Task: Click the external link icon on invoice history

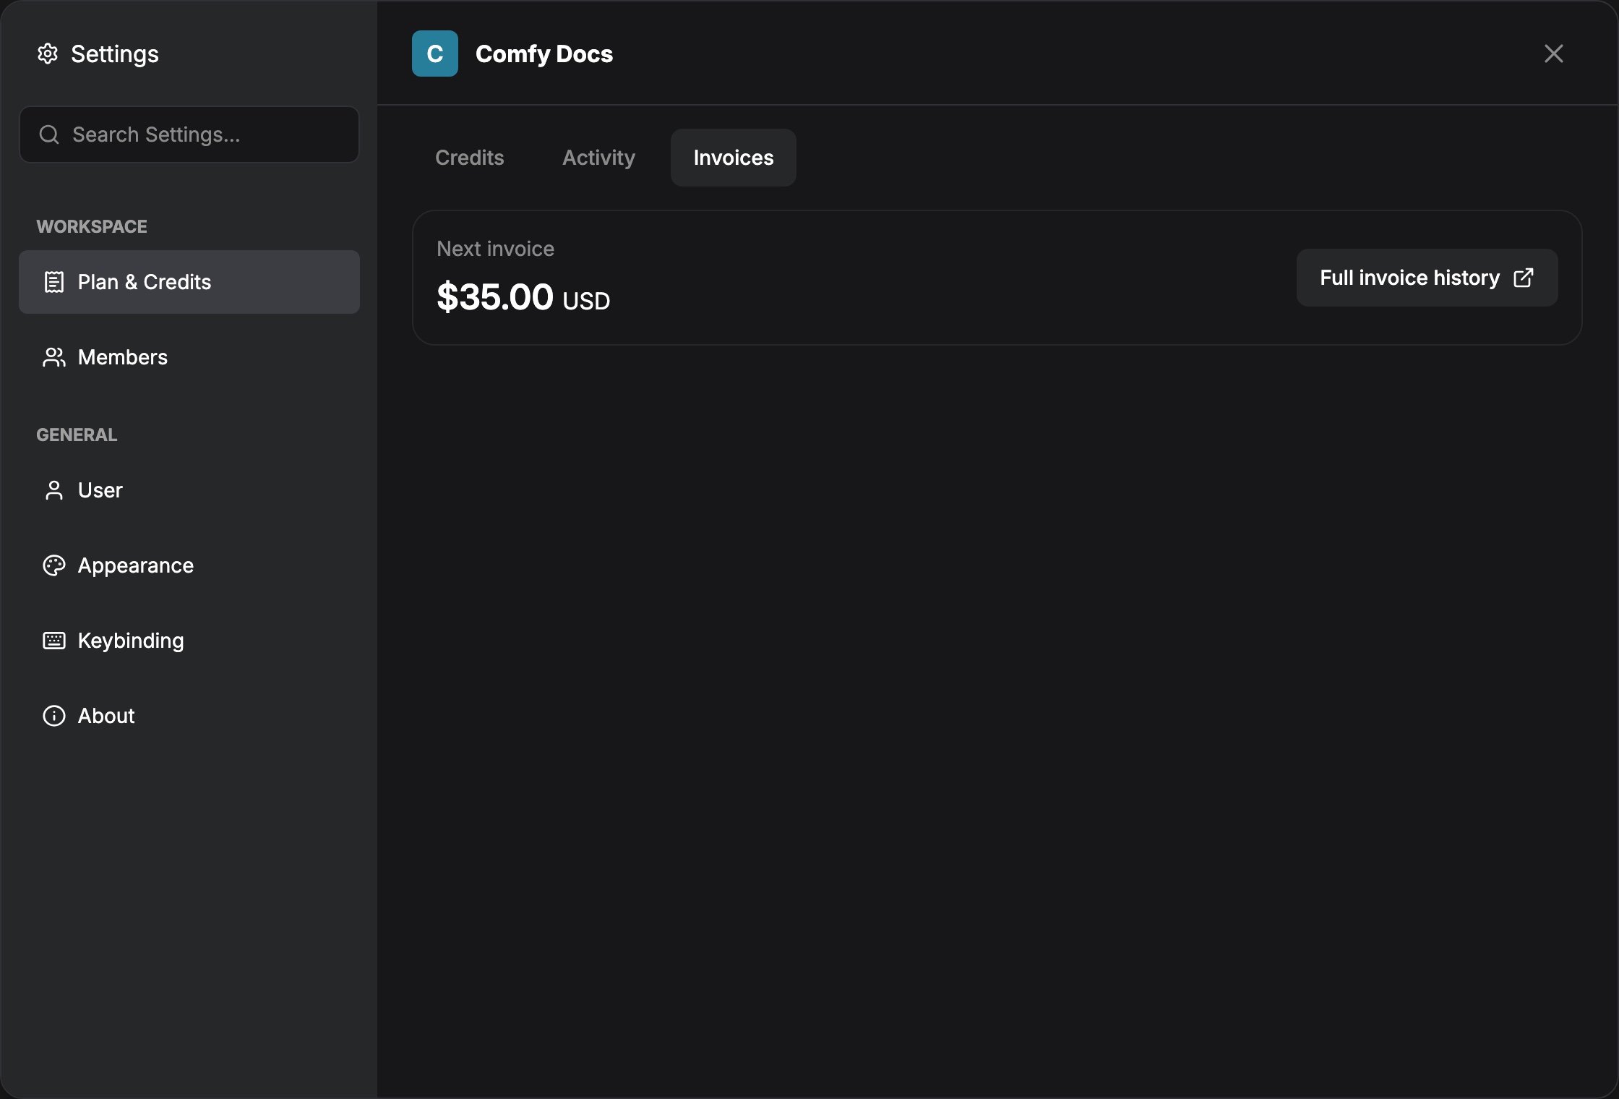Action: click(1524, 278)
